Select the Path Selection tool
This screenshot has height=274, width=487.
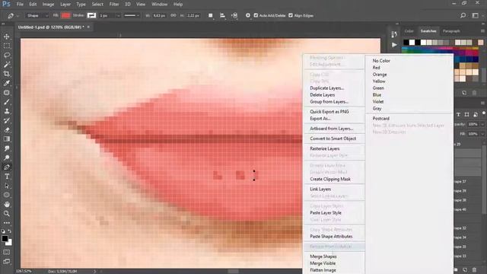coord(7,186)
